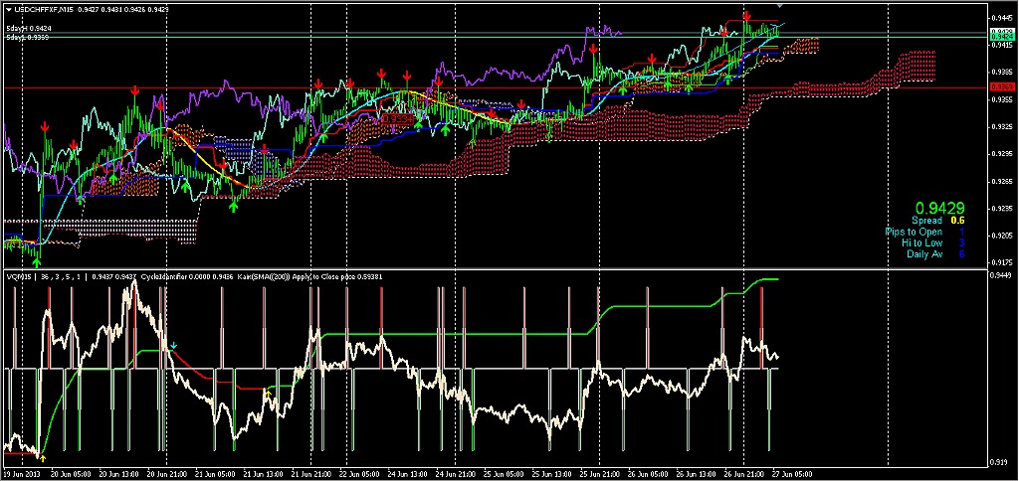
Task: Click the Daily Av label
Action: point(924,254)
